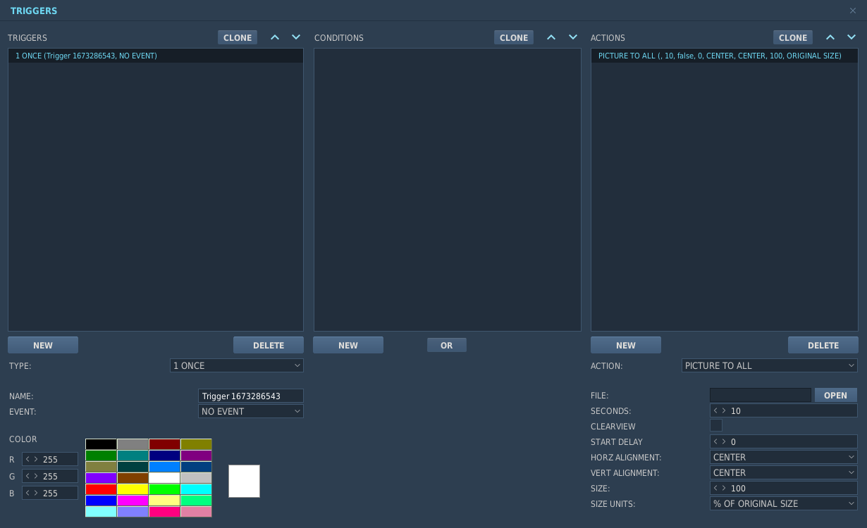Select the PICTURE TO ALL action entry
This screenshot has height=528, width=867.
click(724, 56)
